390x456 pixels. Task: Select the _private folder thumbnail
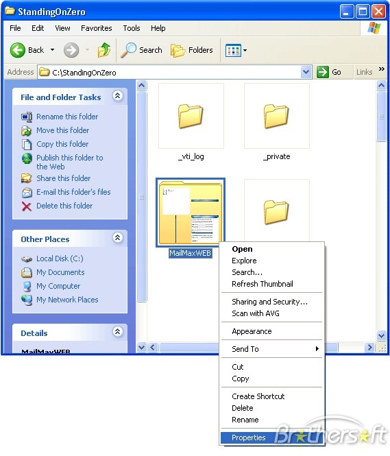point(277,116)
